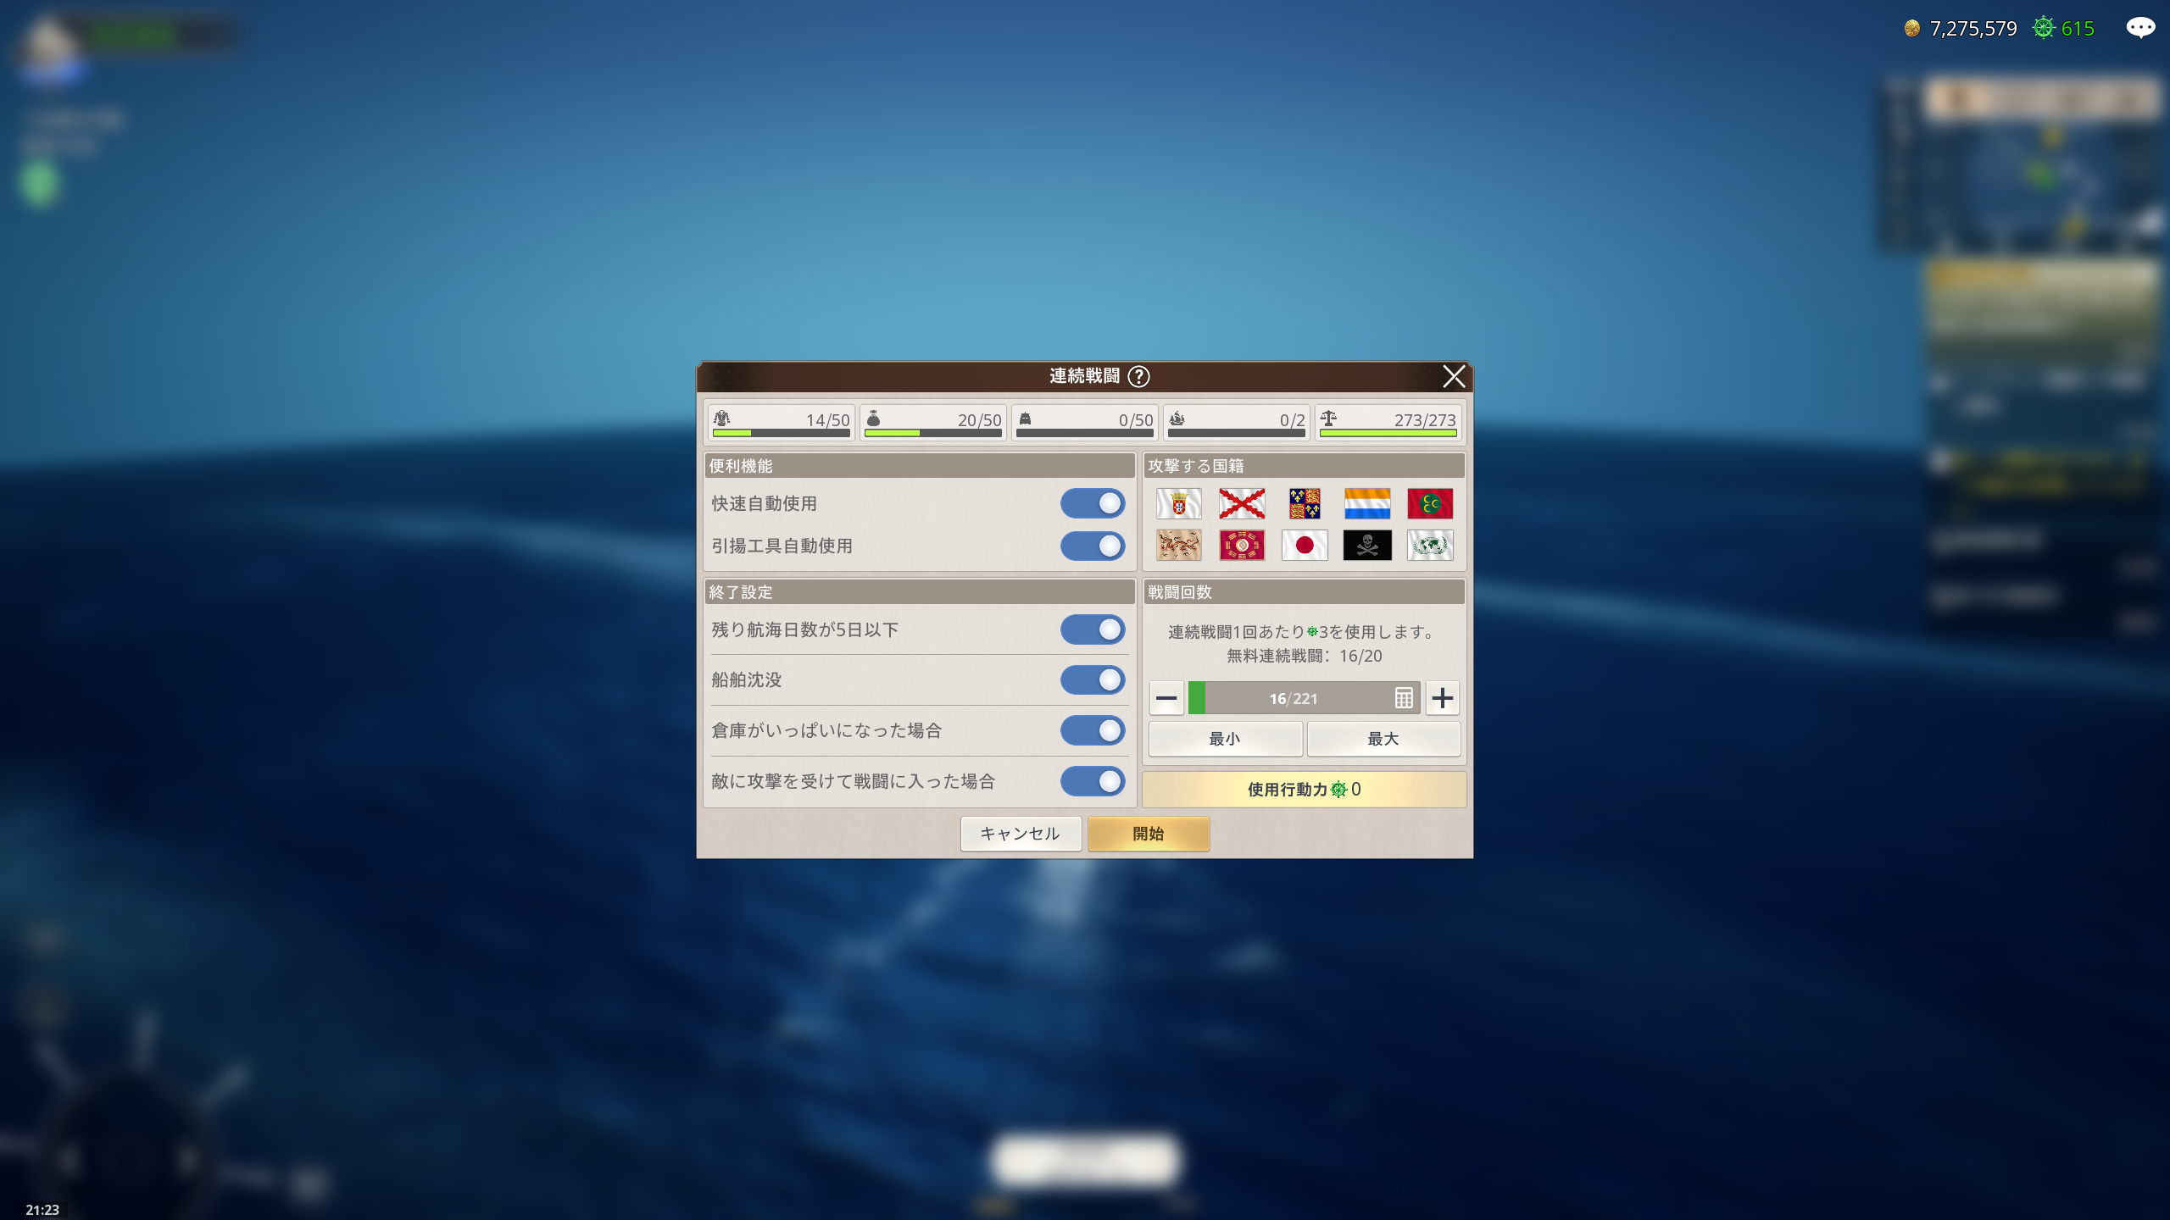Set battle count to 最小
Image resolution: width=2170 pixels, height=1220 pixels.
1224,739
